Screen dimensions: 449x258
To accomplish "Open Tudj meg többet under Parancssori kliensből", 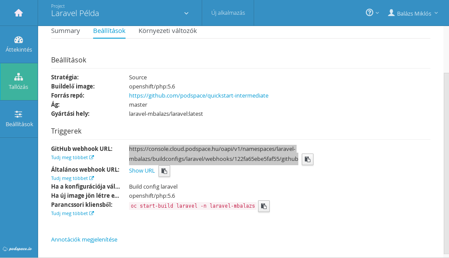I will 72,214.
